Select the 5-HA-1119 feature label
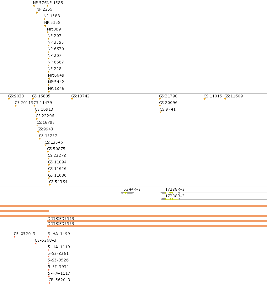Viewport: 267px width, 285px height. [59, 247]
